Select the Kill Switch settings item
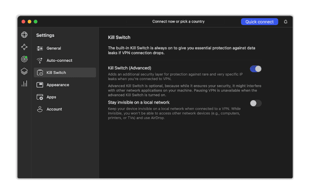310x194 pixels. pos(65,73)
